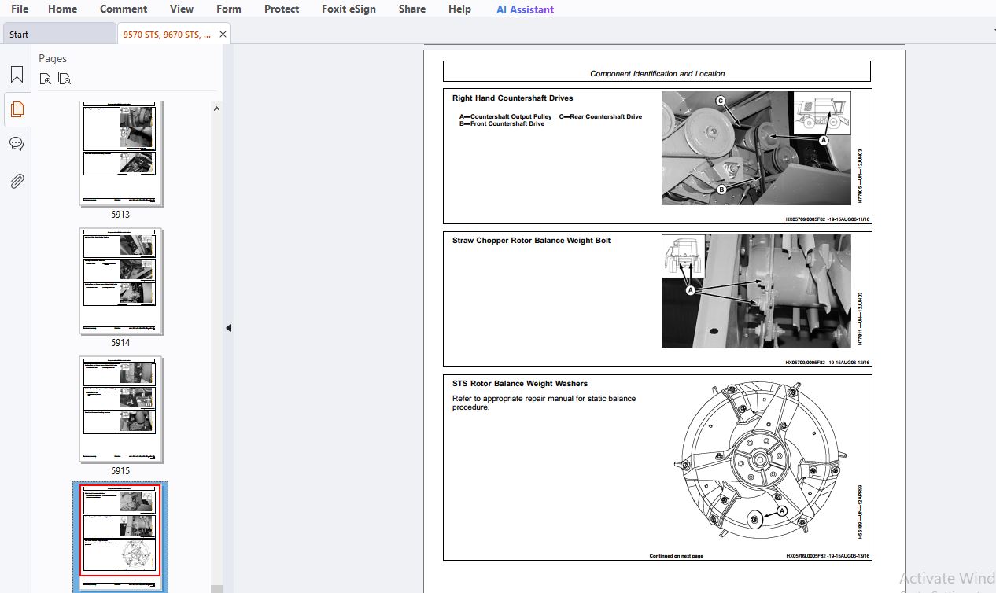The width and height of the screenshot is (996, 593).
Task: Open the Form ribbon tab
Action: coord(229,9)
